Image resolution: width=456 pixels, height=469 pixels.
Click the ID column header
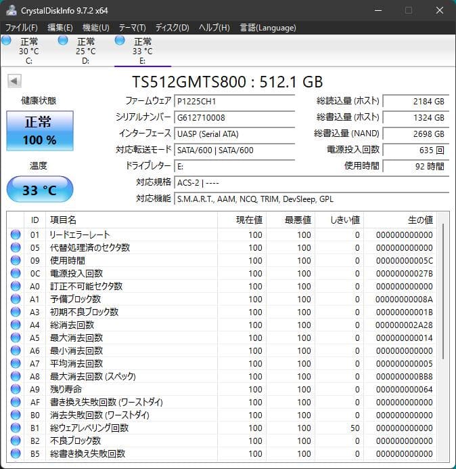[x=35, y=220]
